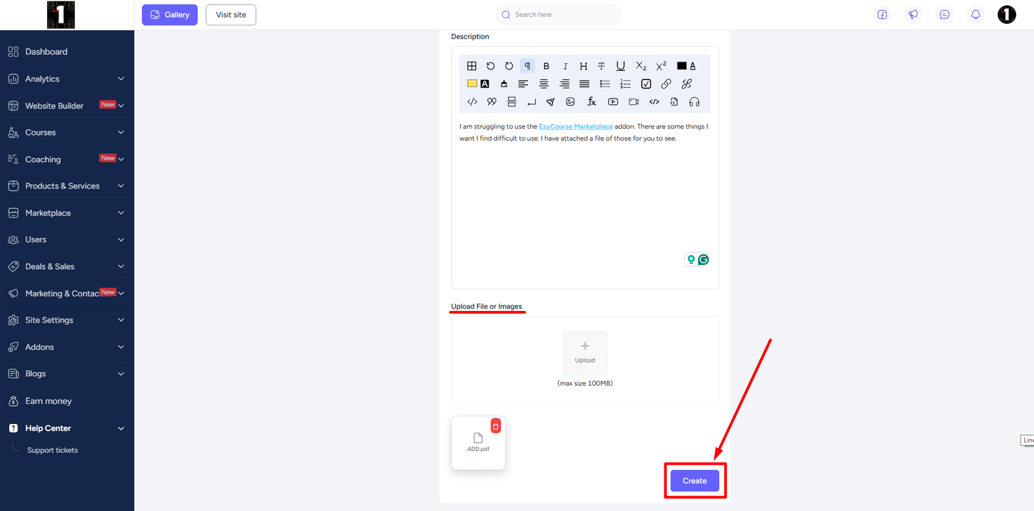Open Support tickets under Help Center
The image size is (1034, 511).
(x=52, y=450)
